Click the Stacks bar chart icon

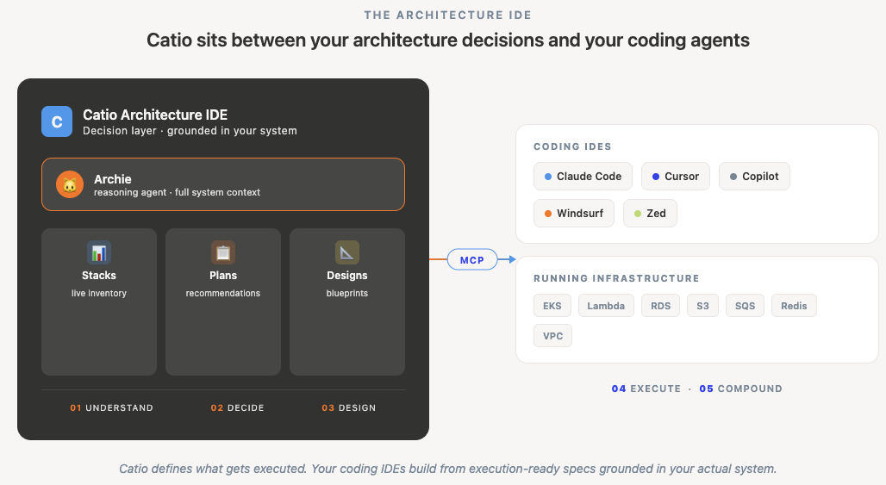pos(99,252)
